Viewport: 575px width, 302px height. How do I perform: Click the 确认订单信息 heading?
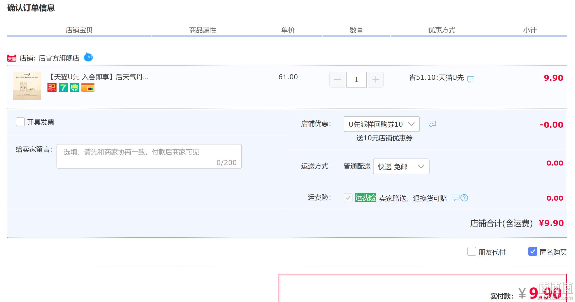point(31,8)
